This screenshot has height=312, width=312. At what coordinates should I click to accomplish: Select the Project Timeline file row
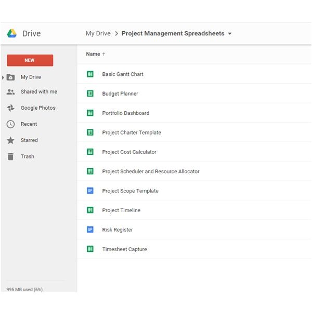click(121, 211)
